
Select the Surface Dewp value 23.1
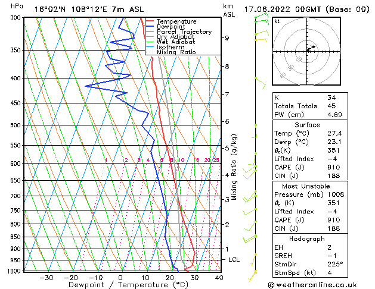[334, 142]
